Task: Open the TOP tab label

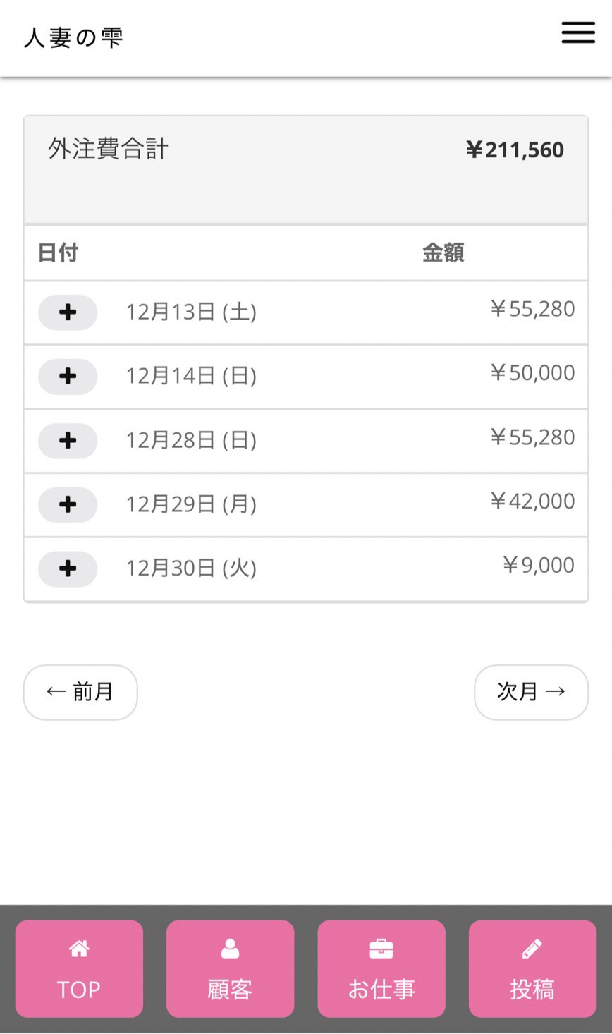Action: (x=79, y=990)
